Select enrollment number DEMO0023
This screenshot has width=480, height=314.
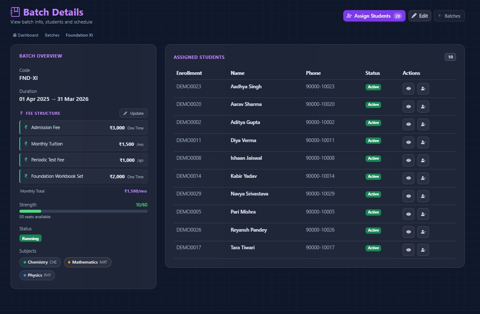(188, 87)
